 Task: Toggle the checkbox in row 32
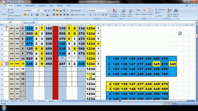pos(7,64)
